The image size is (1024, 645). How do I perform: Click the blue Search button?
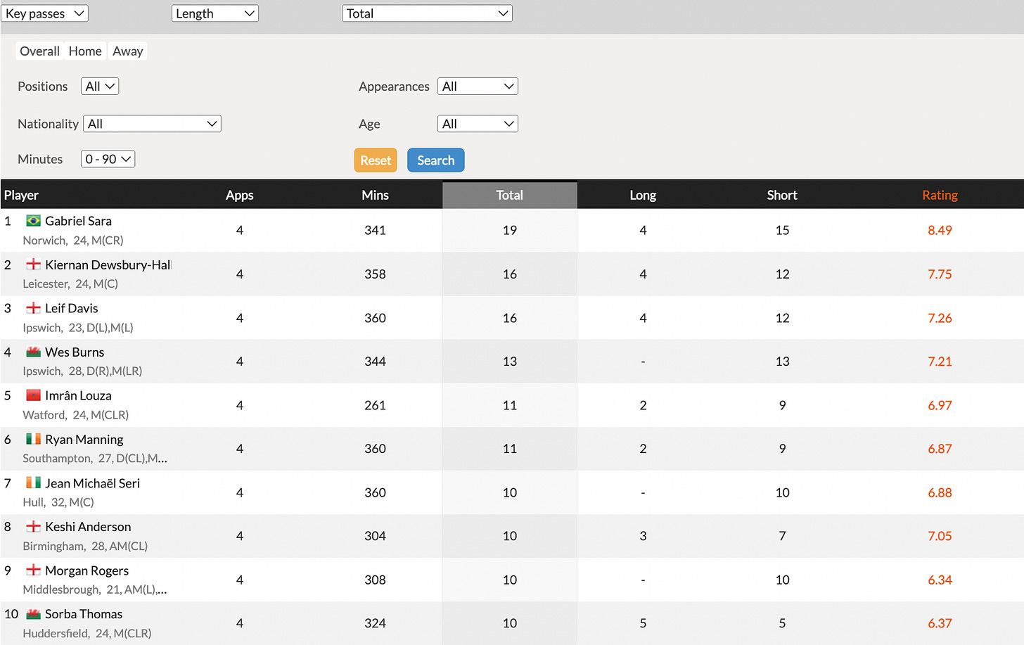[x=436, y=160]
